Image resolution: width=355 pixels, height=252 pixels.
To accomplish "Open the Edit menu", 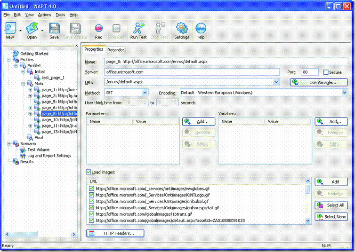I will point(17,15).
